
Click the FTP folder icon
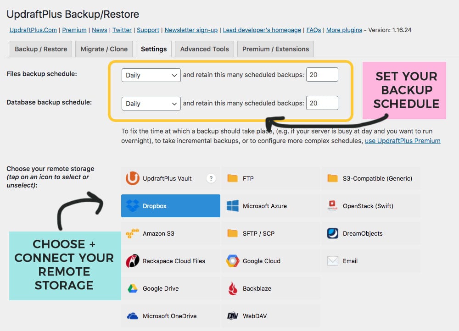(x=232, y=178)
